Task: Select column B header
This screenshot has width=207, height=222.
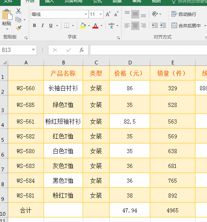Action: pos(63,63)
